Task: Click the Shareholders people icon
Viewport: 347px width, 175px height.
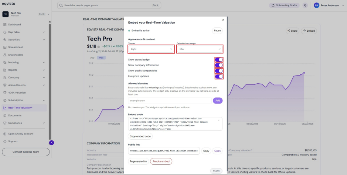Action: click(5, 55)
